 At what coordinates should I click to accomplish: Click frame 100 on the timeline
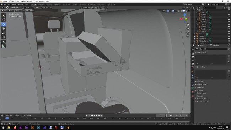point(77,118)
